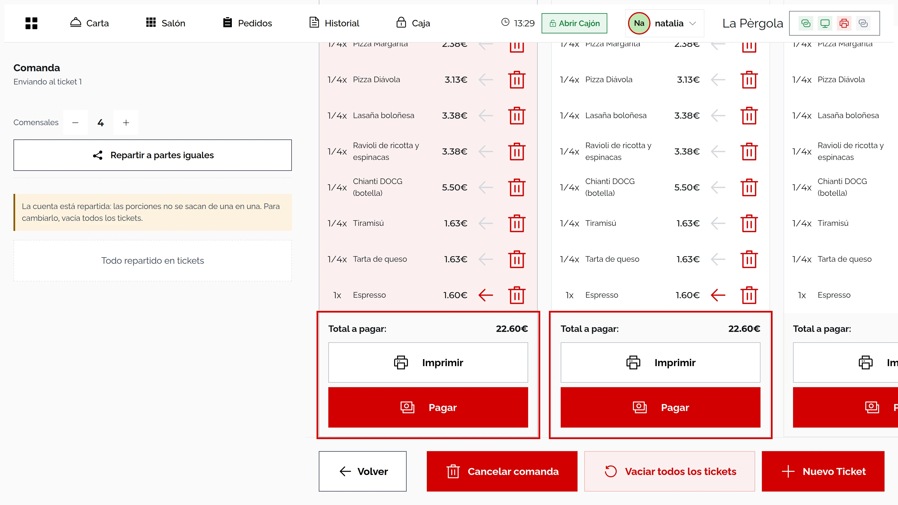Pay the second ticket
The width and height of the screenshot is (898, 505).
660,407
